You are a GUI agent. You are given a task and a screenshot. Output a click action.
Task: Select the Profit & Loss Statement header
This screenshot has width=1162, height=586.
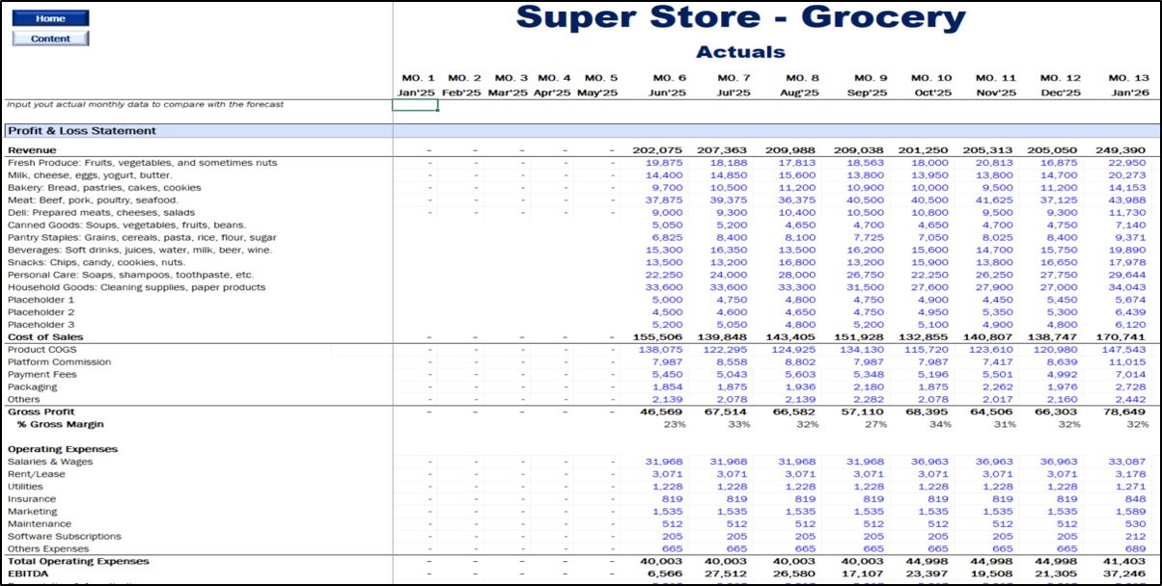coord(82,131)
